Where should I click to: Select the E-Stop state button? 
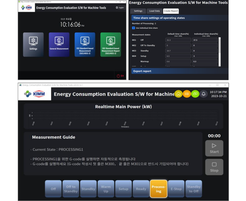pos(176,189)
